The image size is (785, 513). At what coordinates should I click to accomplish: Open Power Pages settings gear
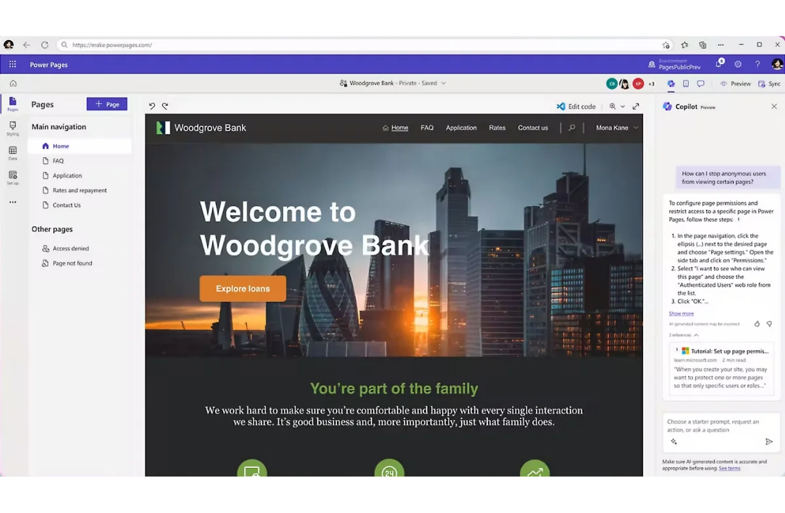[738, 65]
